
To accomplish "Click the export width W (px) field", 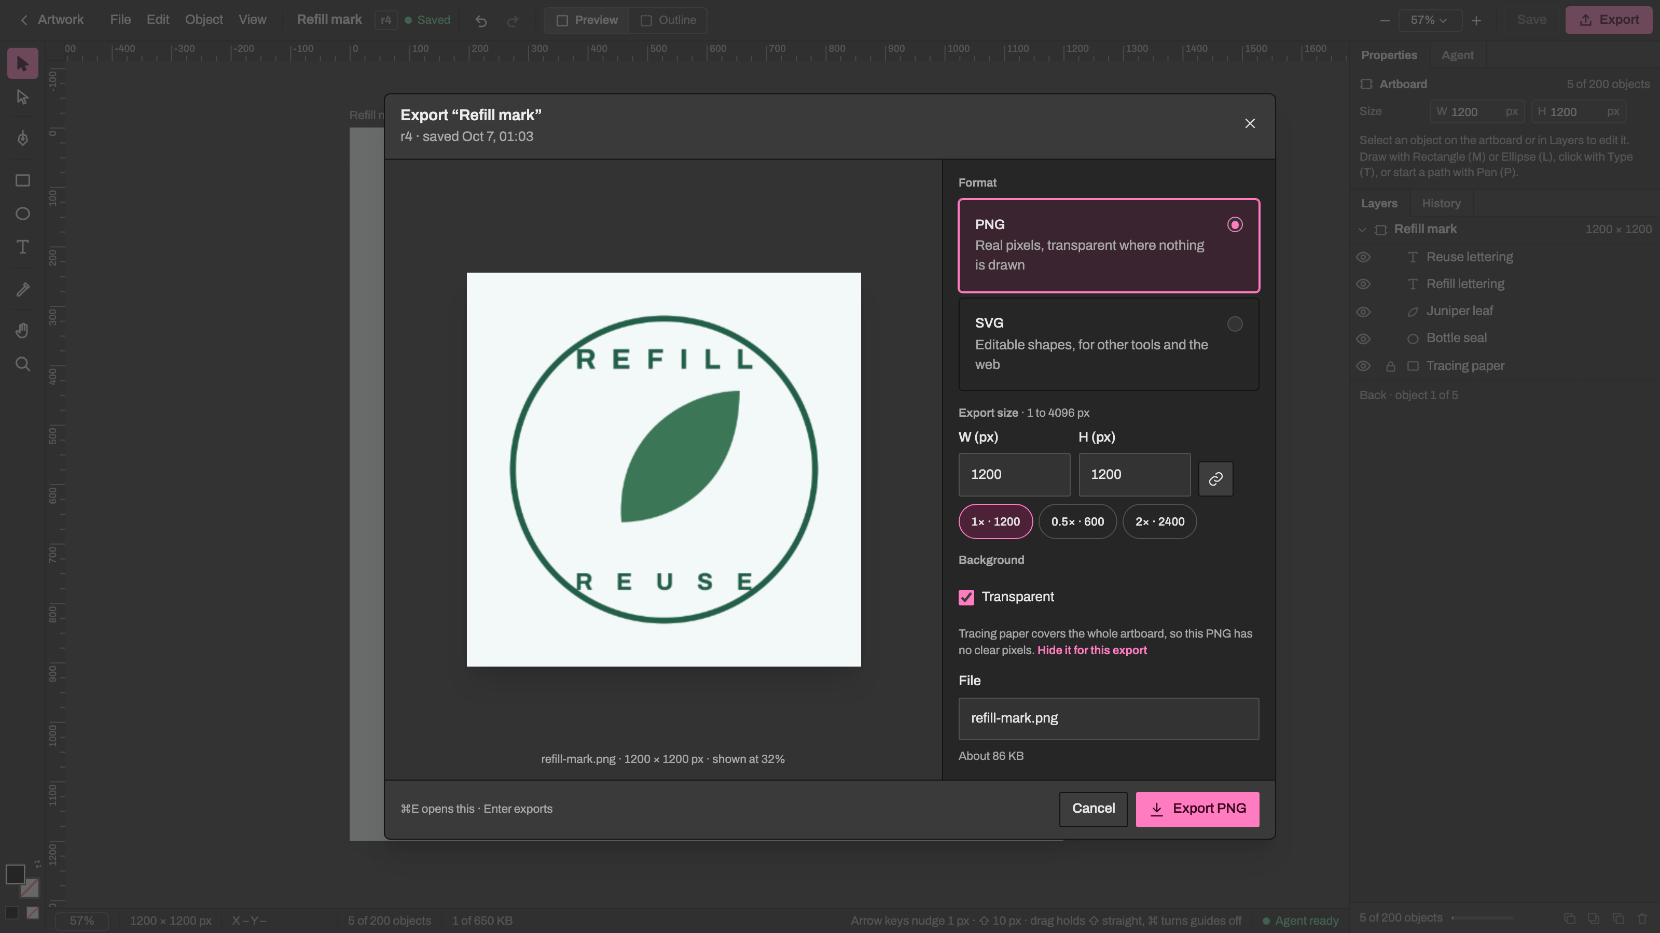I will tap(1014, 475).
